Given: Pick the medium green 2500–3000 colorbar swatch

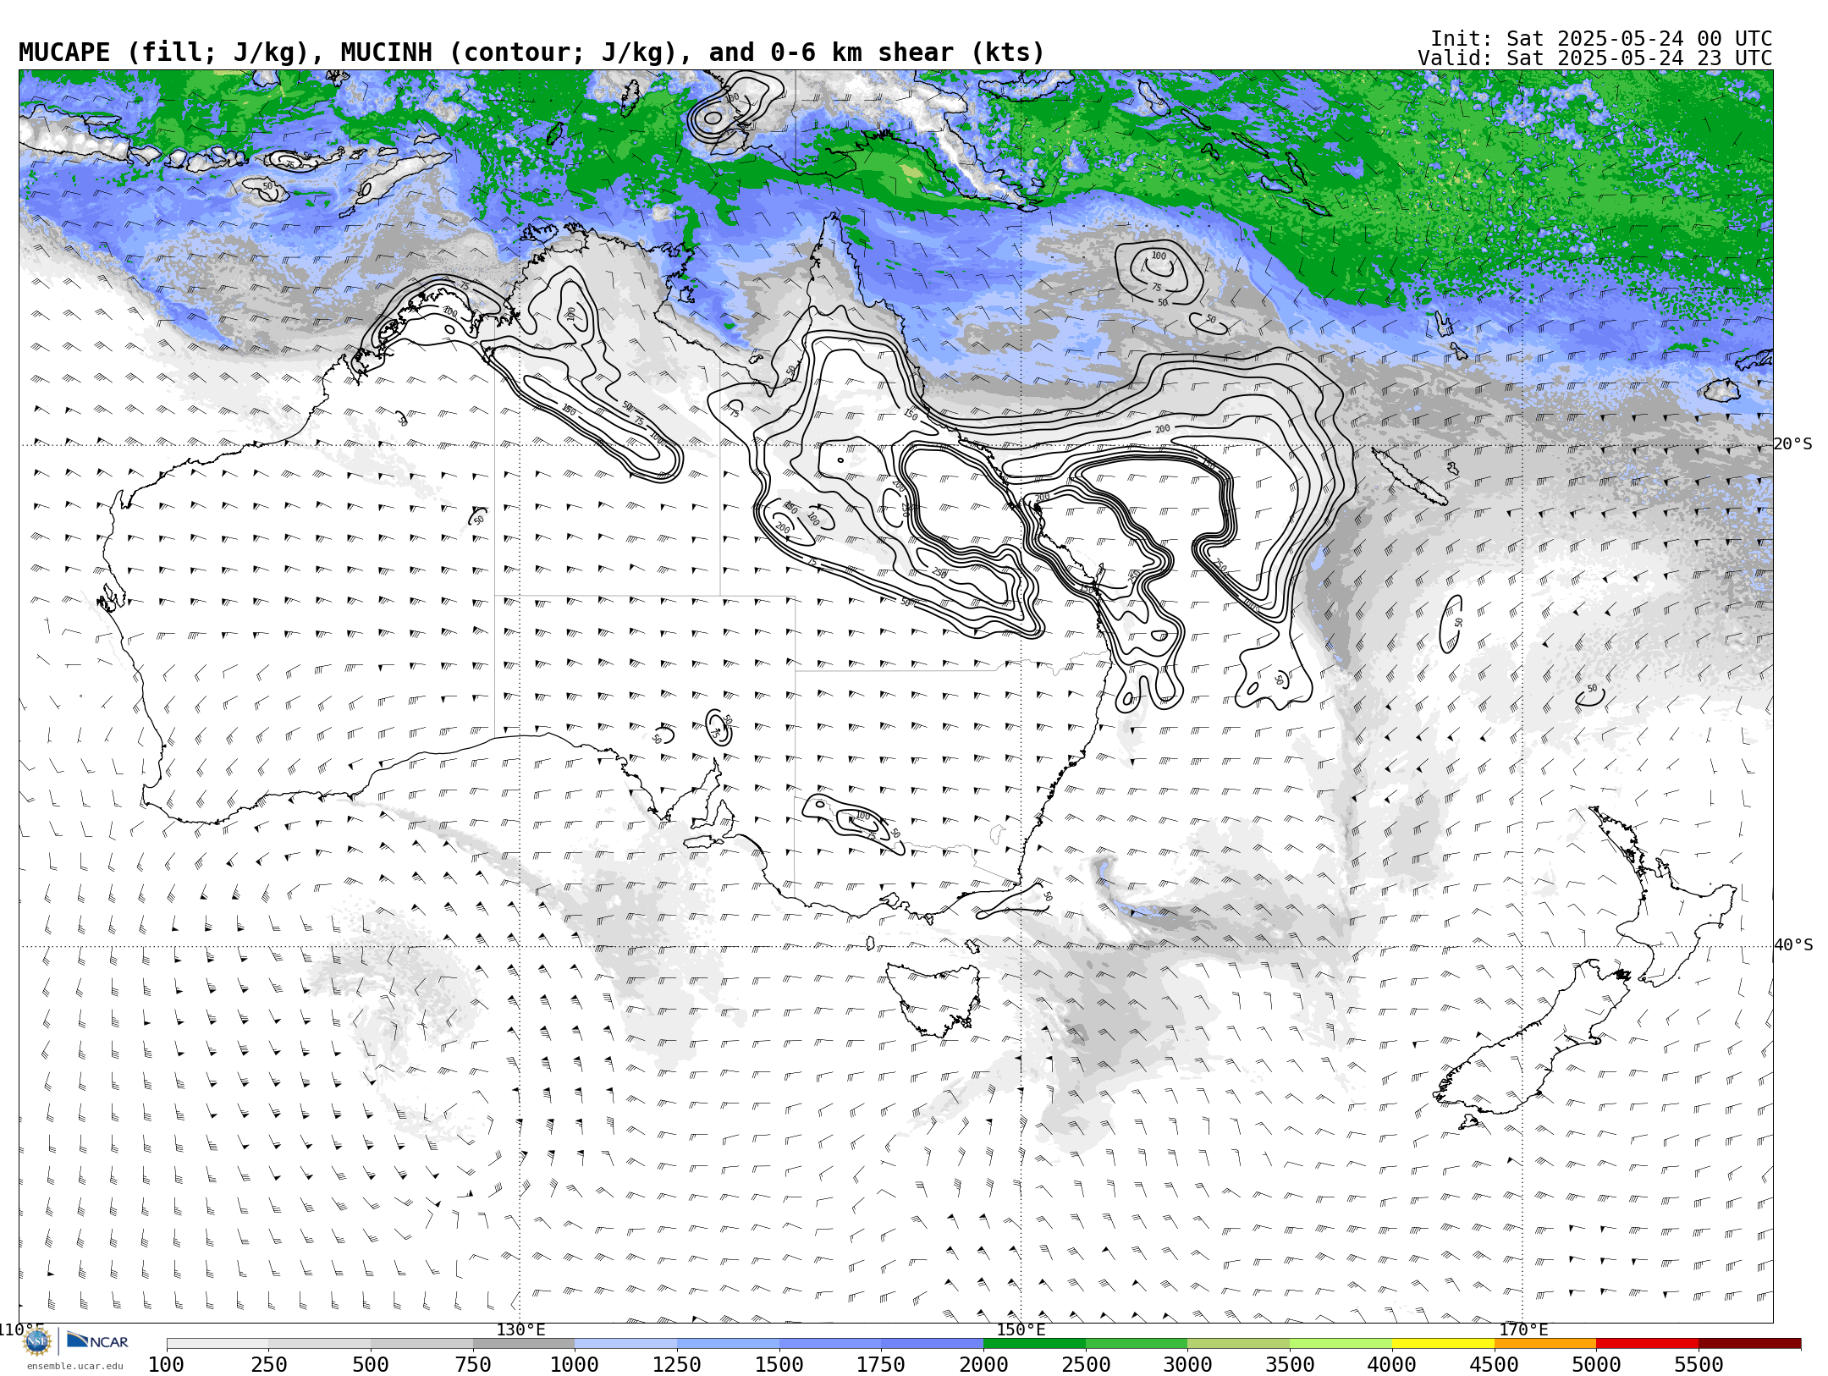Looking at the screenshot, I should (1137, 1344).
